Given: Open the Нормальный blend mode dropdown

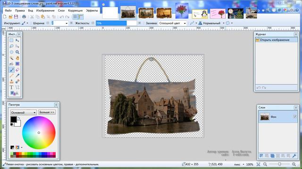Looking at the screenshot, I should (211, 23).
